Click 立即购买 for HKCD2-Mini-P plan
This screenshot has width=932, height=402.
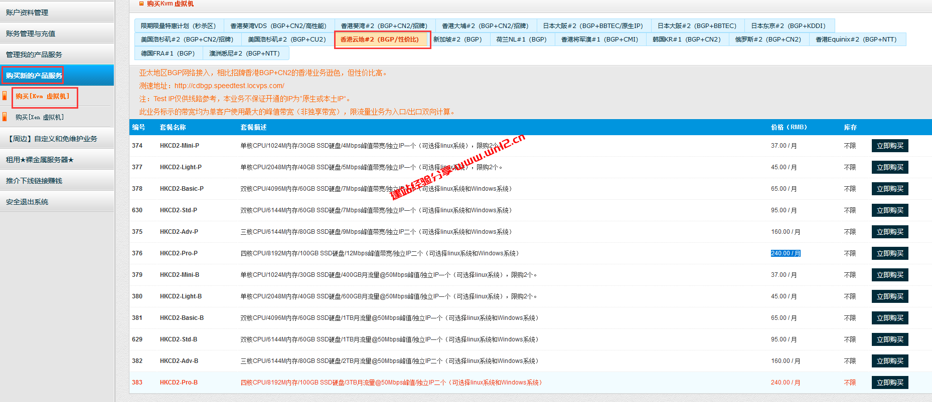889,146
